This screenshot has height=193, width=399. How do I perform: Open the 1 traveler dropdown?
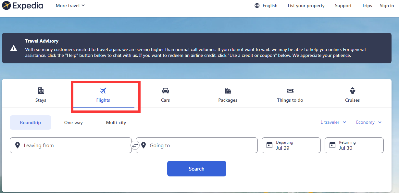(333, 122)
